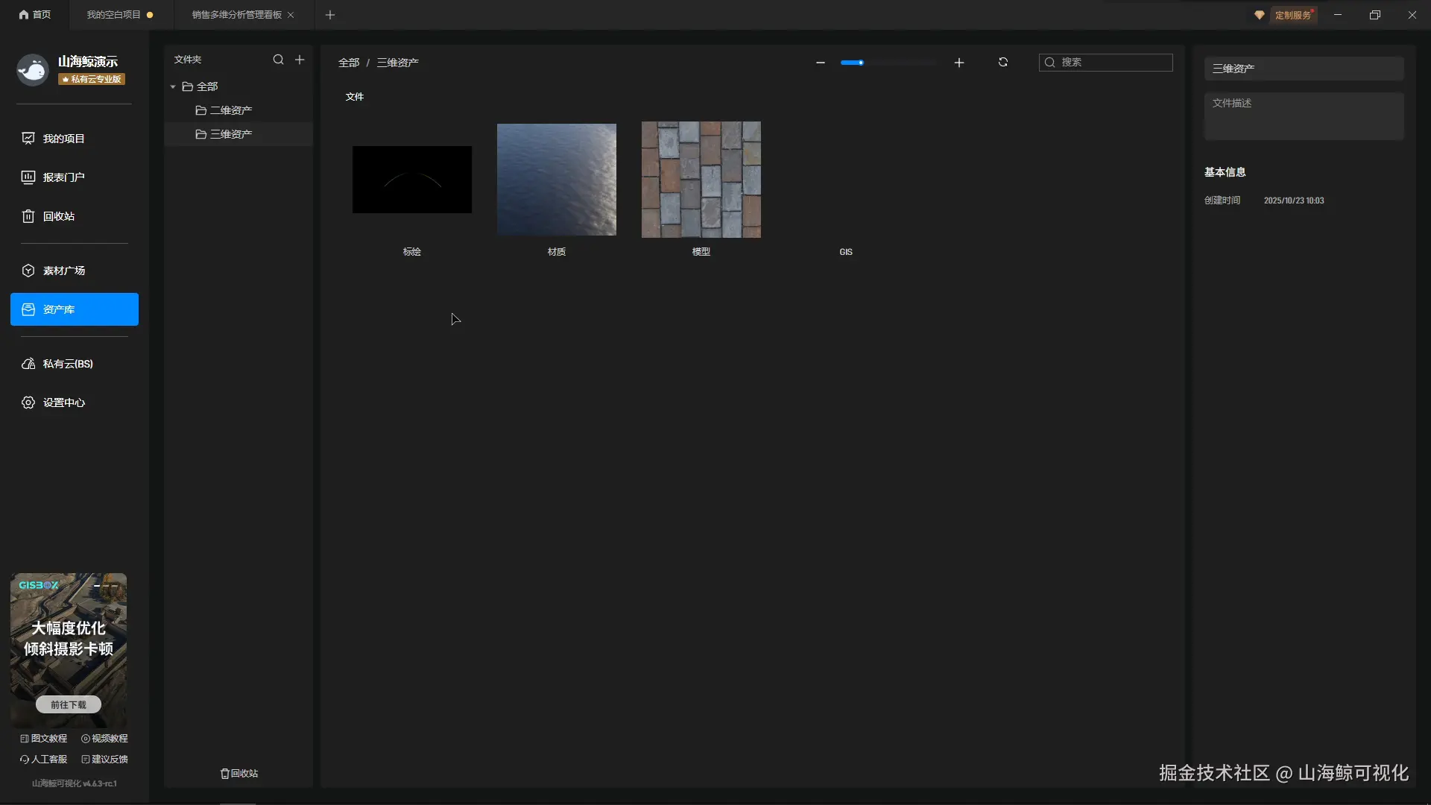Refresh the asset list
The image size is (1431, 805).
coord(1003,63)
